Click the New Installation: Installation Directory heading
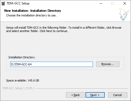 tap(33, 11)
